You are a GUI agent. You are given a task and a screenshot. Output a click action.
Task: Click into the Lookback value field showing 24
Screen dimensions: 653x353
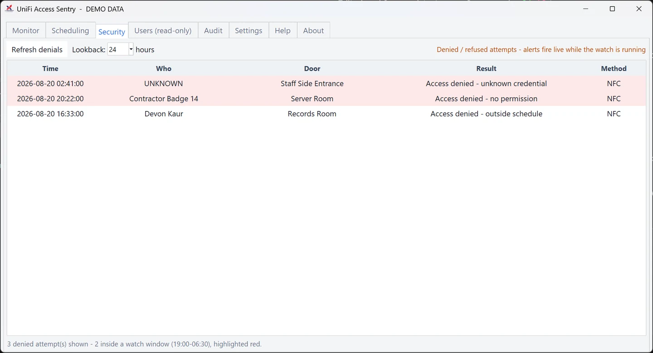click(118, 49)
